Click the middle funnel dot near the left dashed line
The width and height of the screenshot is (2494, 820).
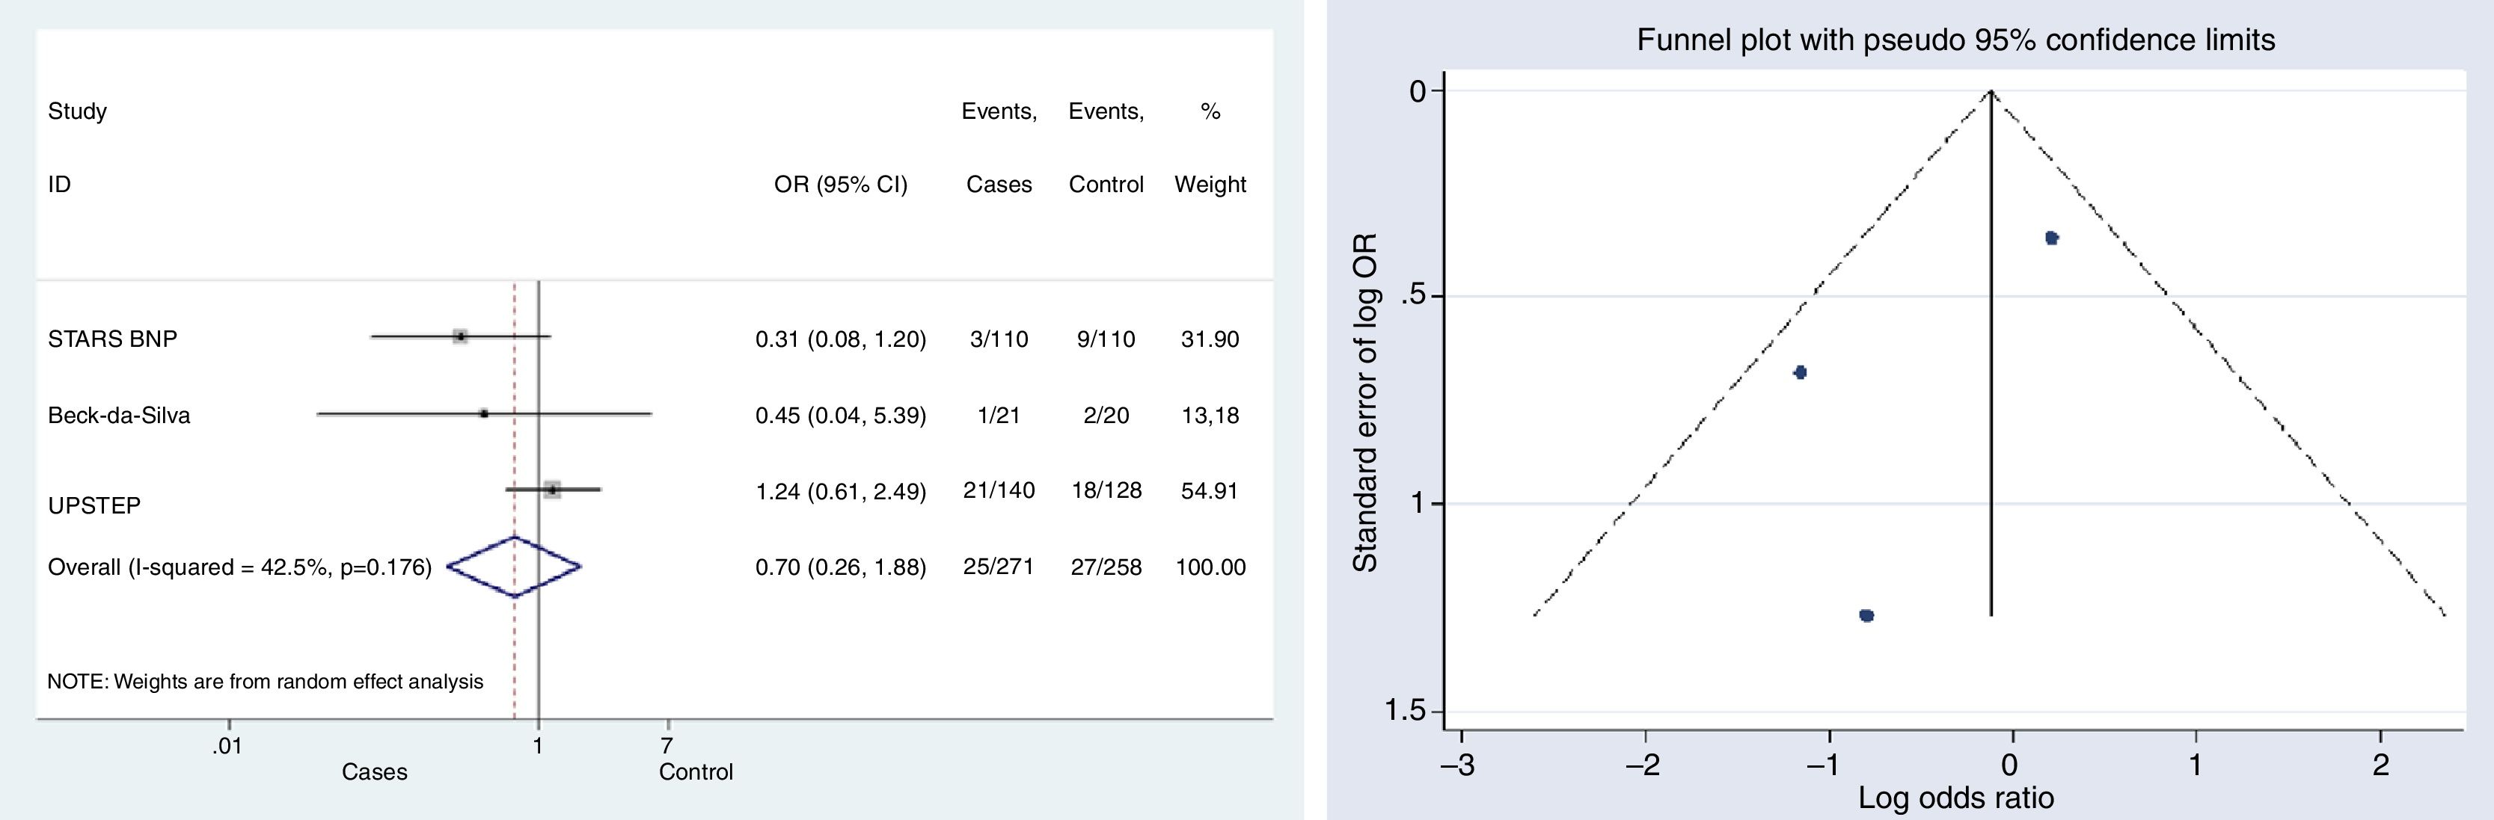coord(1800,372)
